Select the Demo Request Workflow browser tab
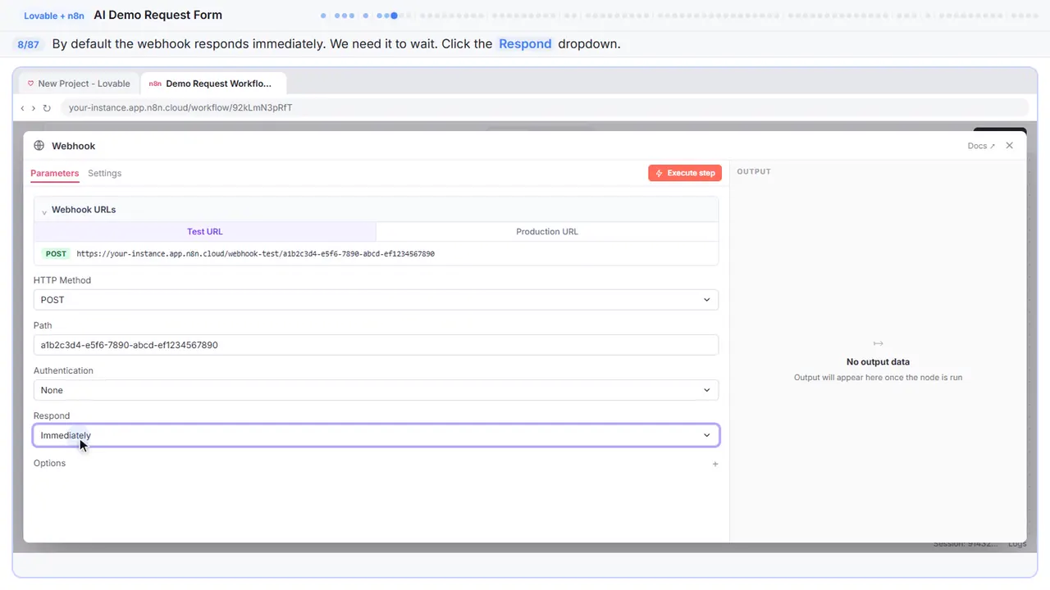Screen dimensions: 1050x590 coord(213,84)
